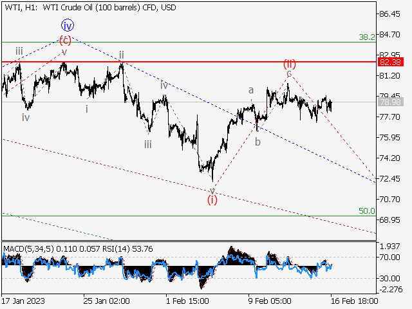Select the green 50.0 Fibonacci level label
This screenshot has height=309, width=412.
point(367,211)
